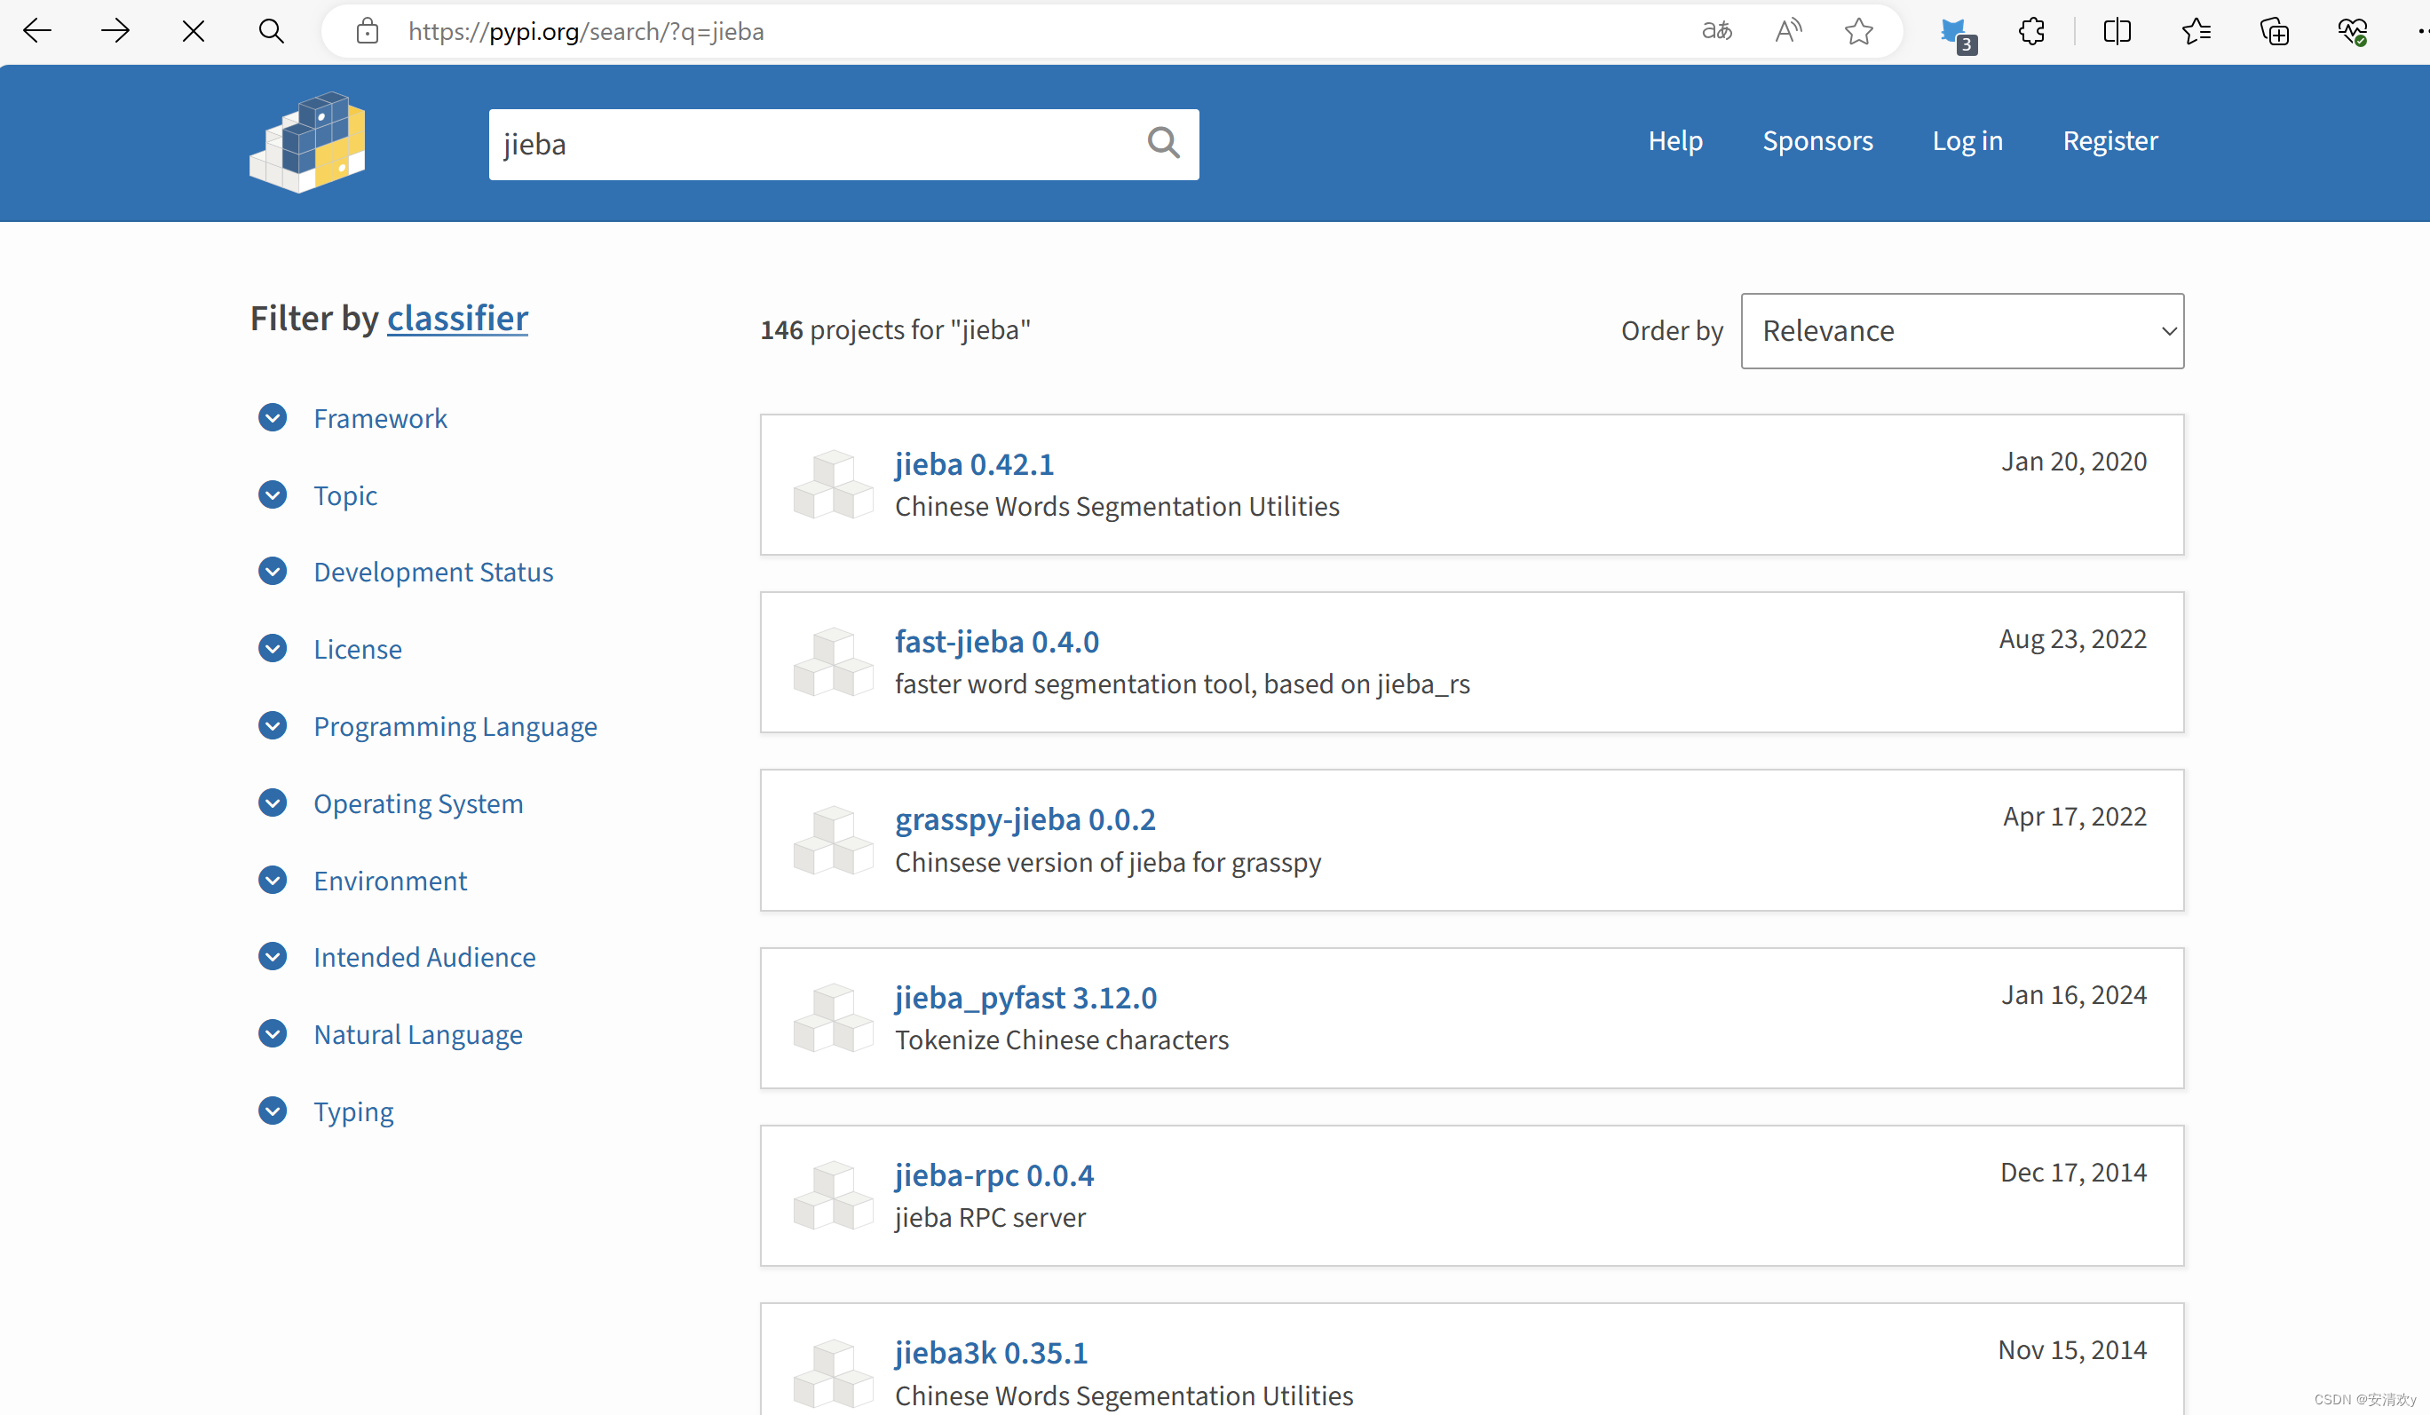Image resolution: width=2430 pixels, height=1415 pixels.
Task: Expand the License classifier filter
Action: [273, 649]
